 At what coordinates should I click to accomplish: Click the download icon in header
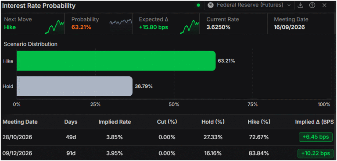(300, 5)
